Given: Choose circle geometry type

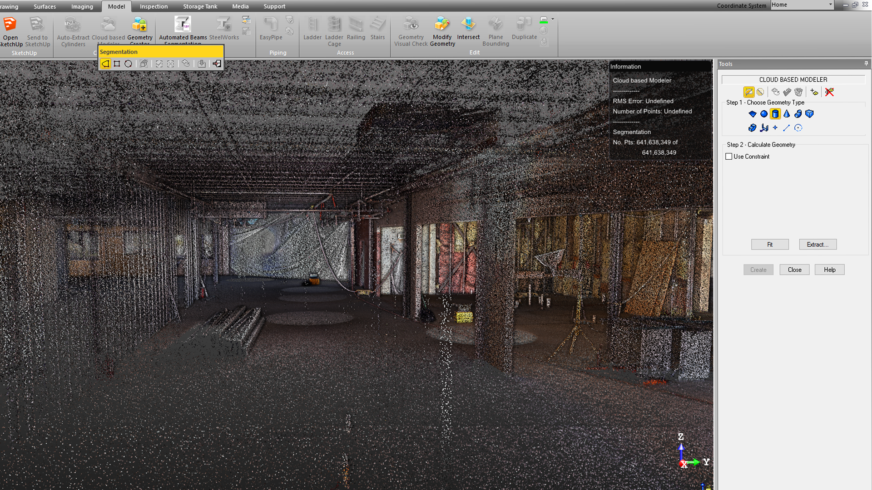Looking at the screenshot, I should pos(798,128).
